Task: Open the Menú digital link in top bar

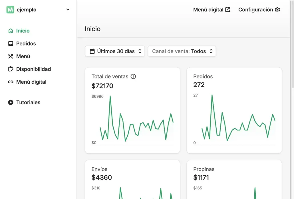Action: [208, 10]
